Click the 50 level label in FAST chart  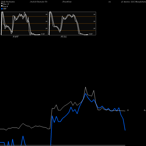click(x=46, y=21)
